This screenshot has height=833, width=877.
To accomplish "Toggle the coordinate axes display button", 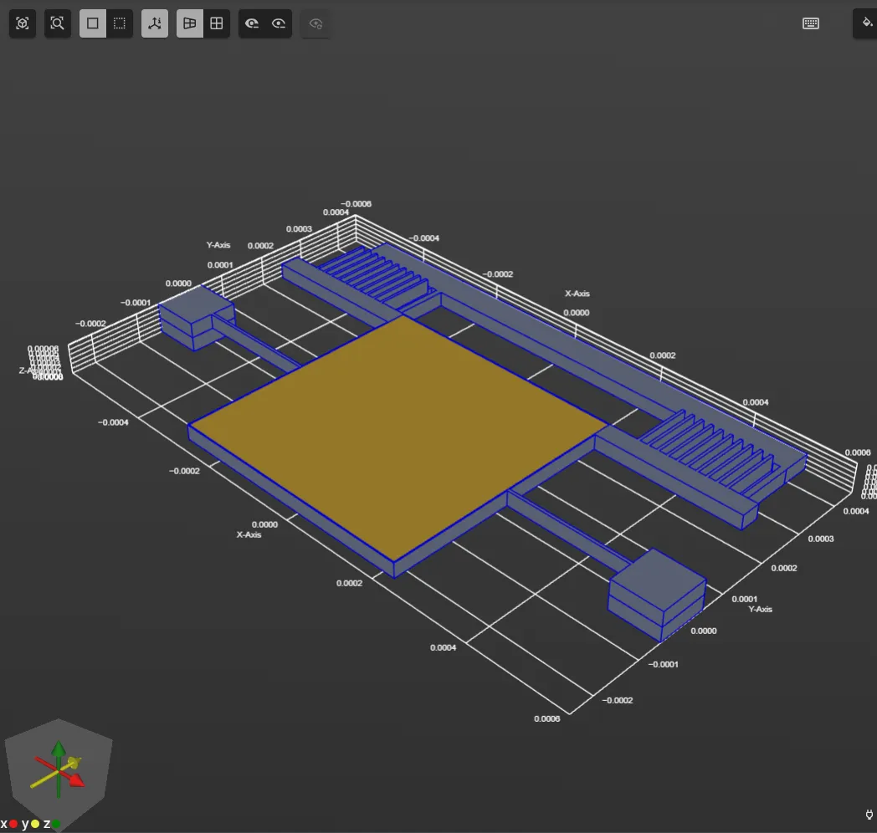I will 155,23.
